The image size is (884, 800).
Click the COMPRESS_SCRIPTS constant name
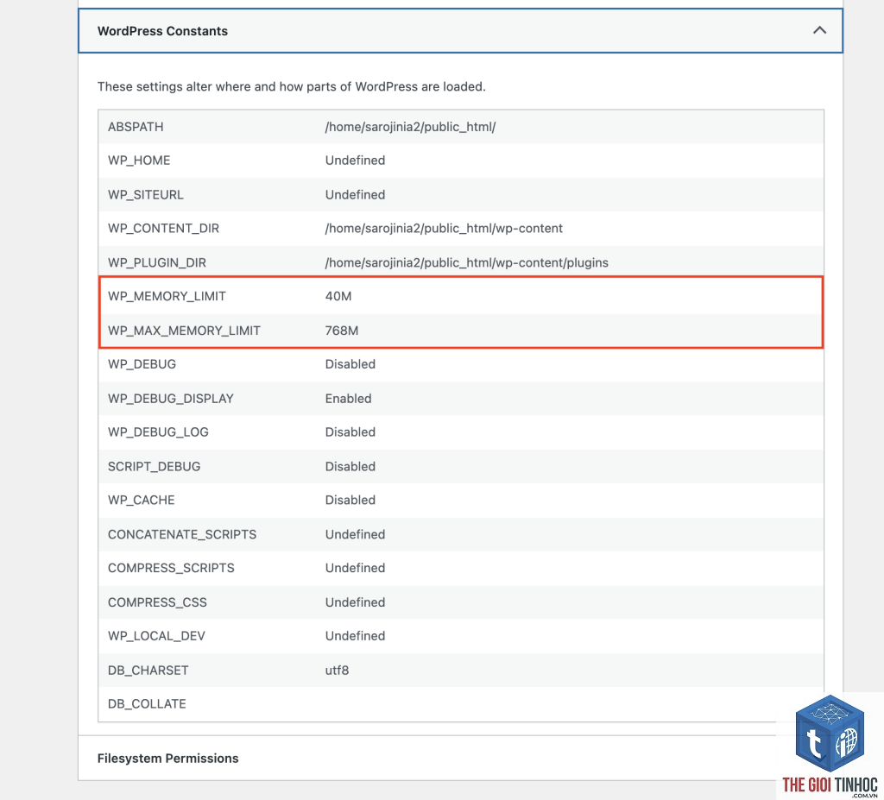click(172, 569)
